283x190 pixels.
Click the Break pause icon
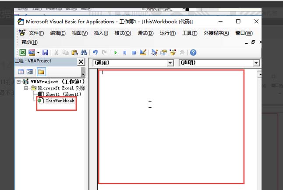pyautogui.click(x=124, y=53)
